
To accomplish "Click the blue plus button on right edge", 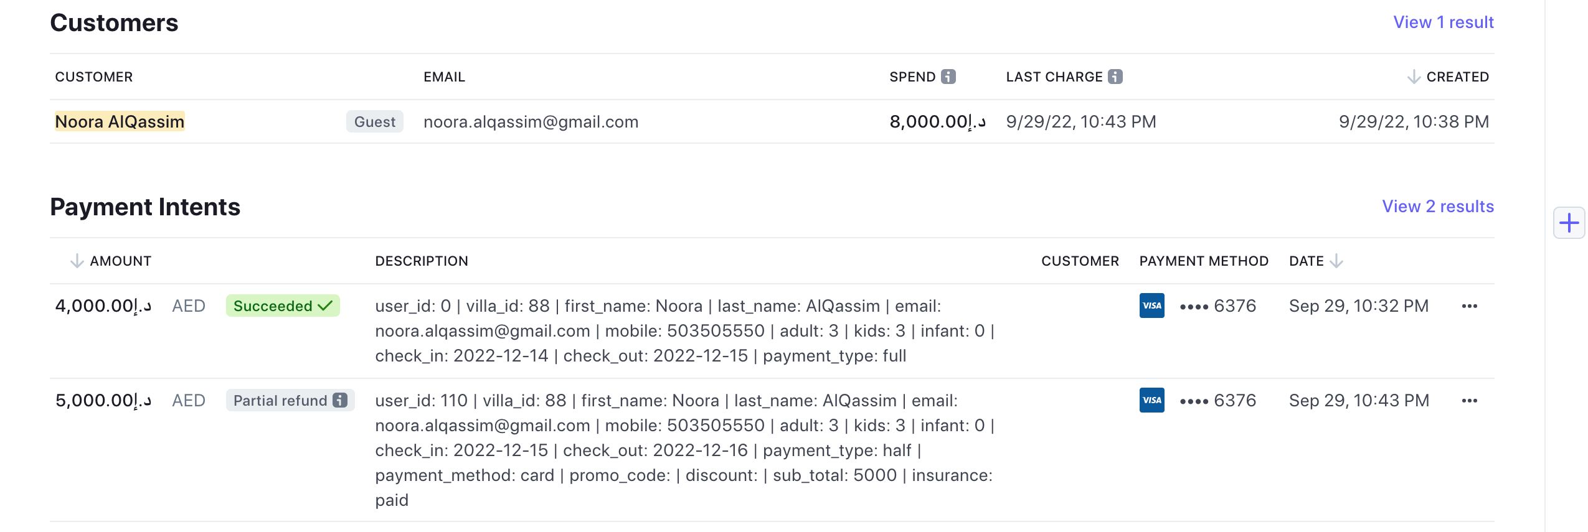I will point(1569,223).
